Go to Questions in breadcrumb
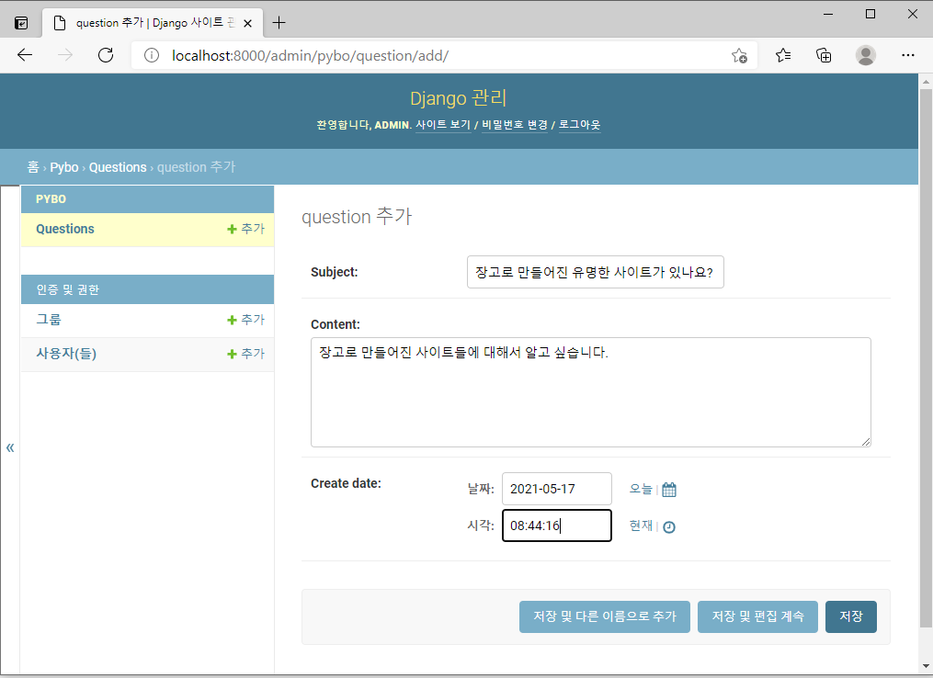This screenshot has height=678, width=933. pos(118,167)
